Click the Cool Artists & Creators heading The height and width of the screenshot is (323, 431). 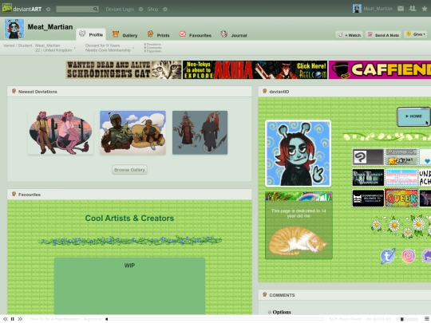pos(129,218)
